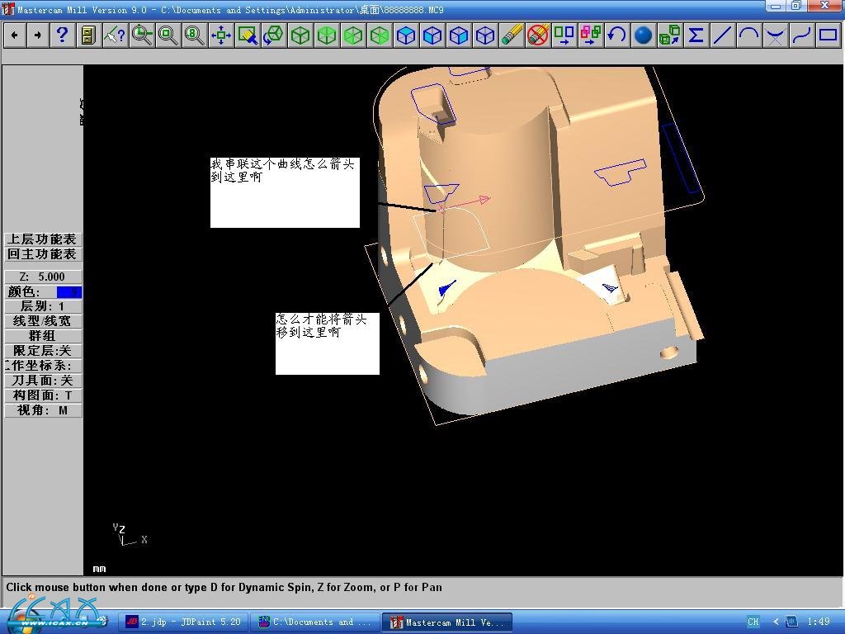Click the Mastercam Mill taskbar button
Screen dimensions: 845x634
pos(446,622)
